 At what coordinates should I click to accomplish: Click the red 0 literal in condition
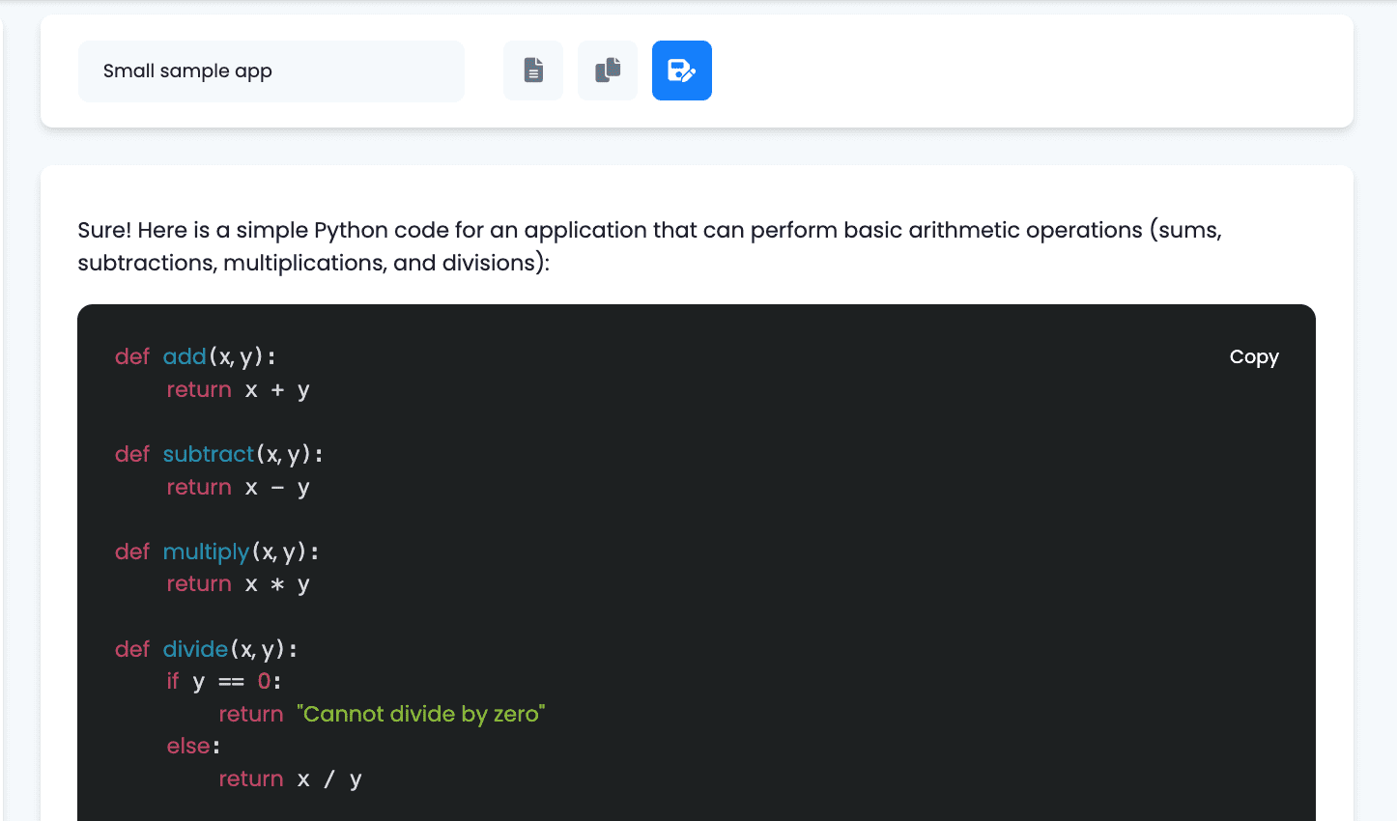coord(264,682)
